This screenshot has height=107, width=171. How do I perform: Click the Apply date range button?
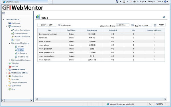click(161, 24)
